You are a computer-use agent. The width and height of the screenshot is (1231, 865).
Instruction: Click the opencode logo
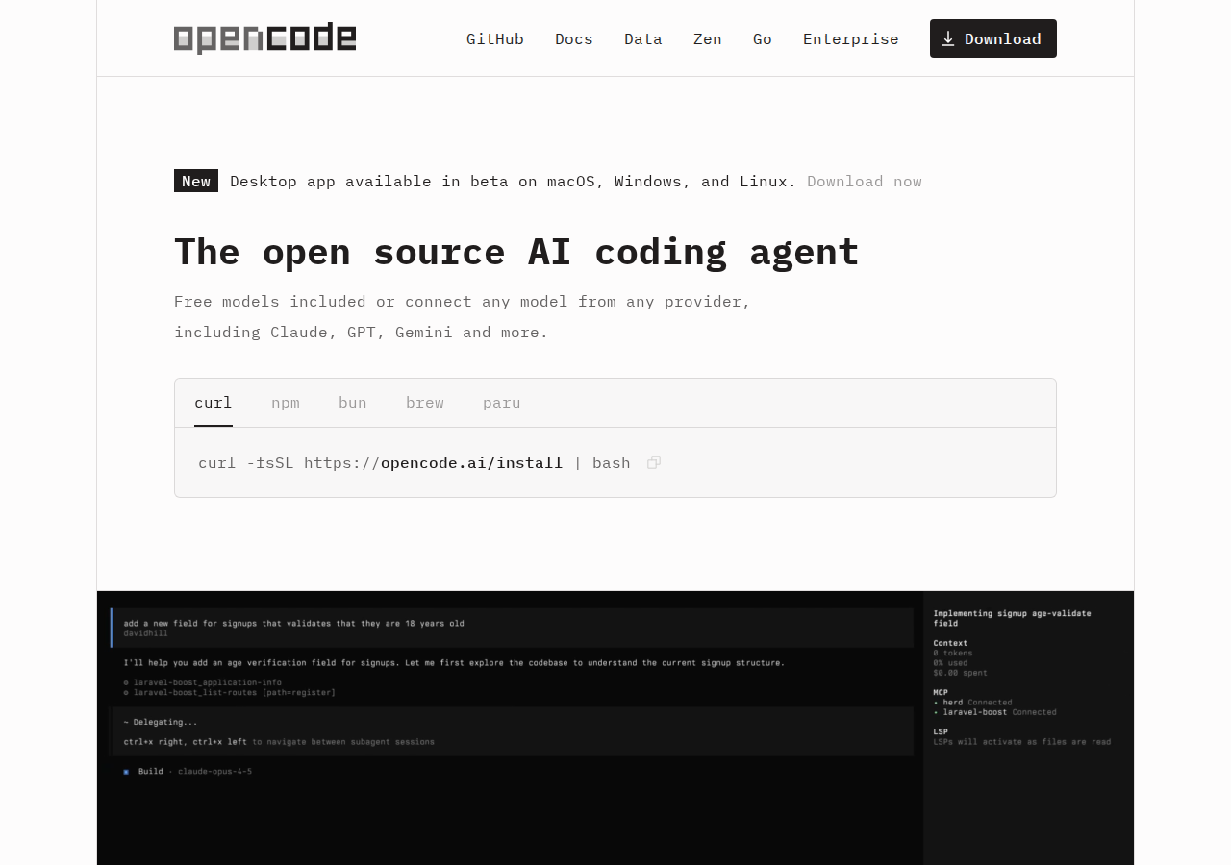point(264,38)
